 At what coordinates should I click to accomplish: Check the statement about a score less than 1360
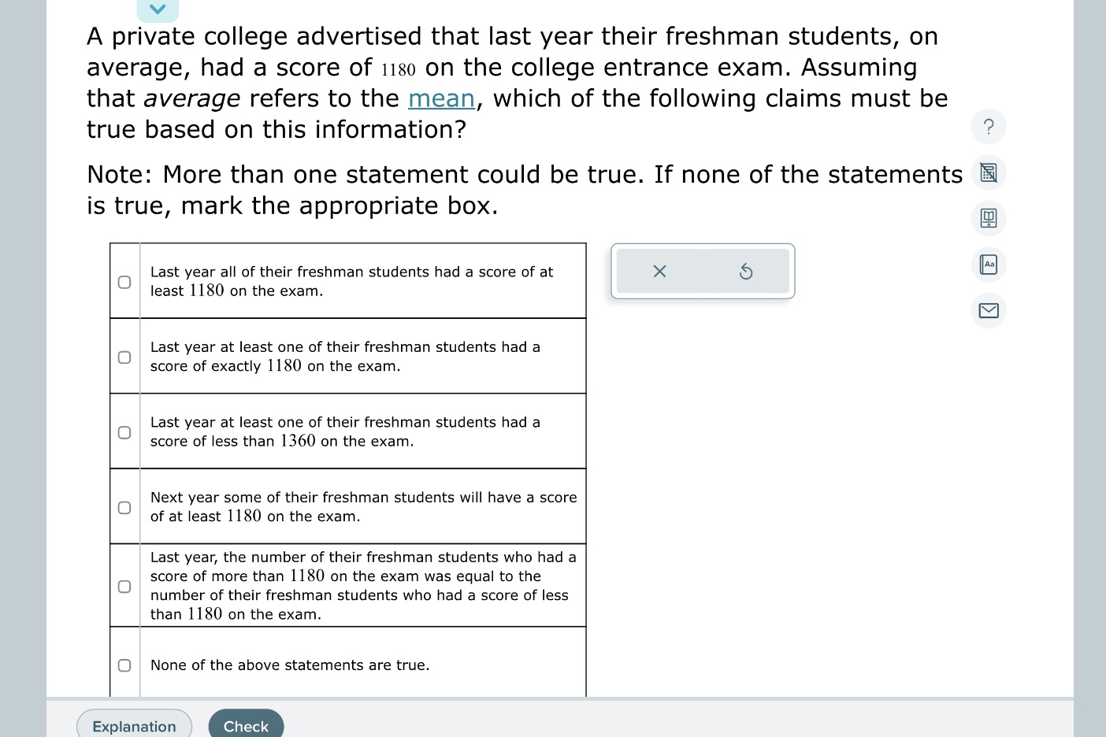point(124,431)
